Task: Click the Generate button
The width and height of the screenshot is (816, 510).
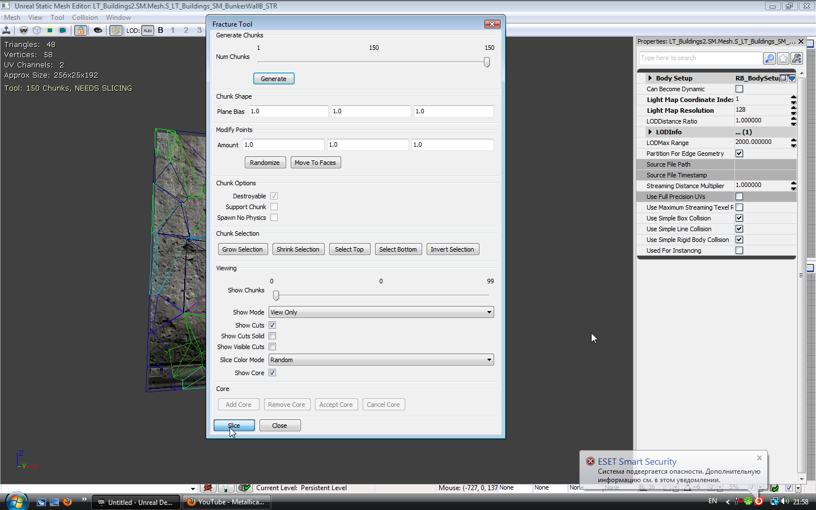Action: click(x=274, y=79)
